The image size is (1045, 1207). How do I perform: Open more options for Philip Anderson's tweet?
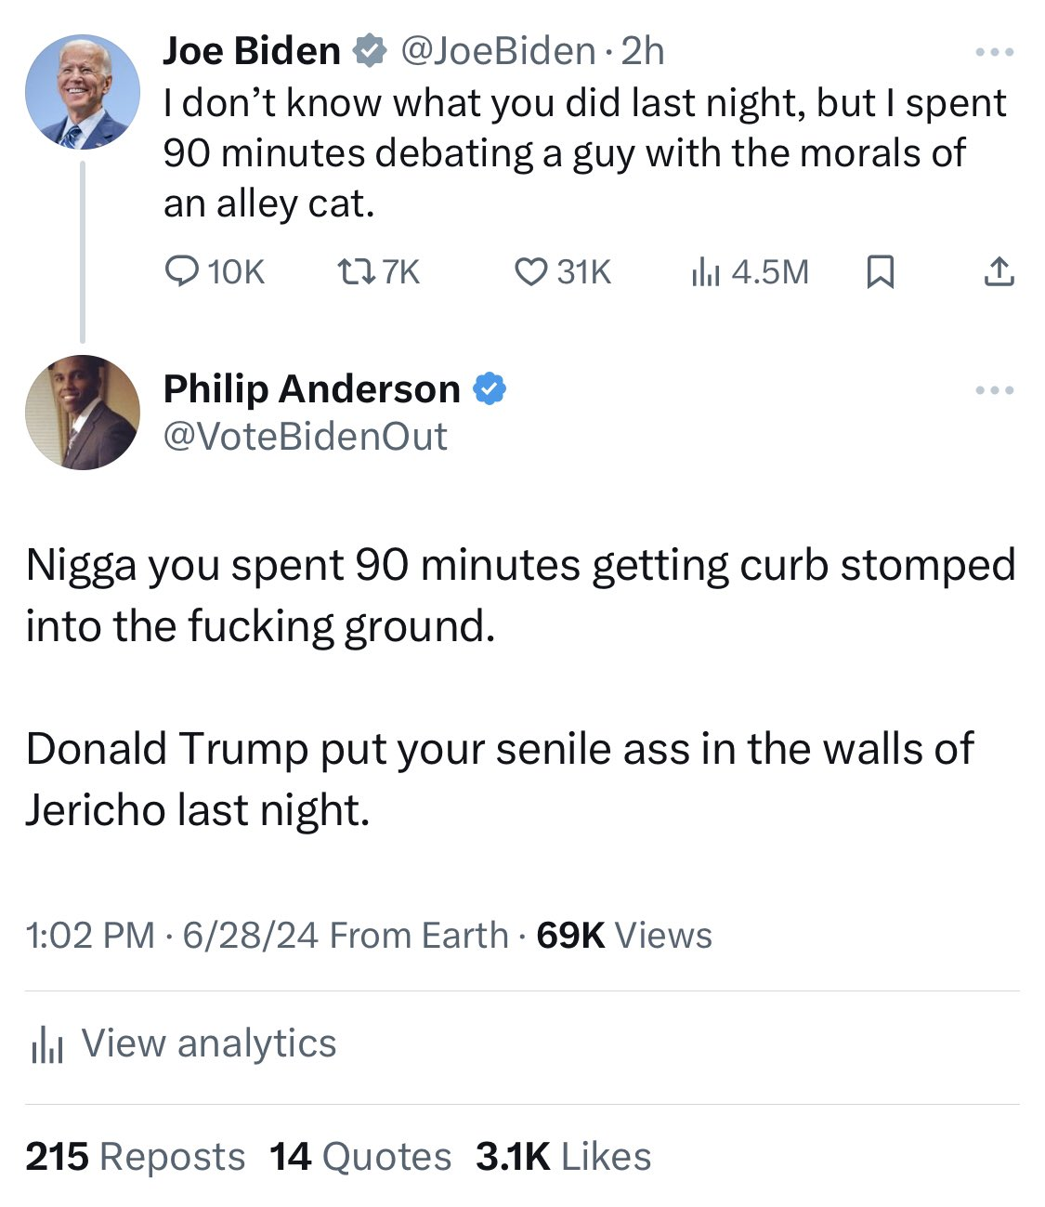pos(995,390)
